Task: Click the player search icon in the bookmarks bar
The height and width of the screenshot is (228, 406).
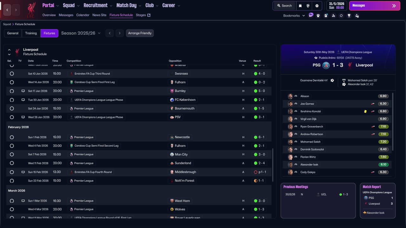Action: pos(333,16)
